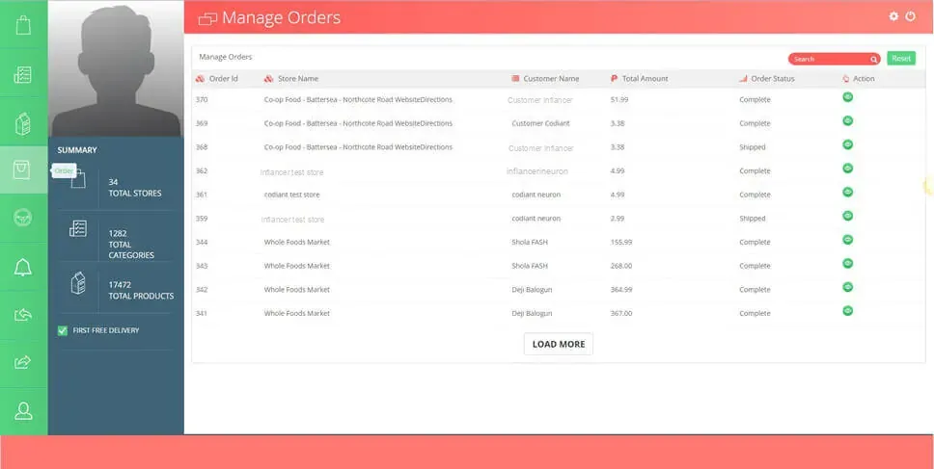Click Complete status of order 361
The height and width of the screenshot is (469, 934).
755,195
